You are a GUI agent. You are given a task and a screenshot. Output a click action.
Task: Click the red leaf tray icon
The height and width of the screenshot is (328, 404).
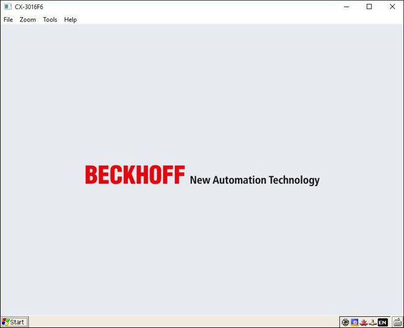pos(364,322)
